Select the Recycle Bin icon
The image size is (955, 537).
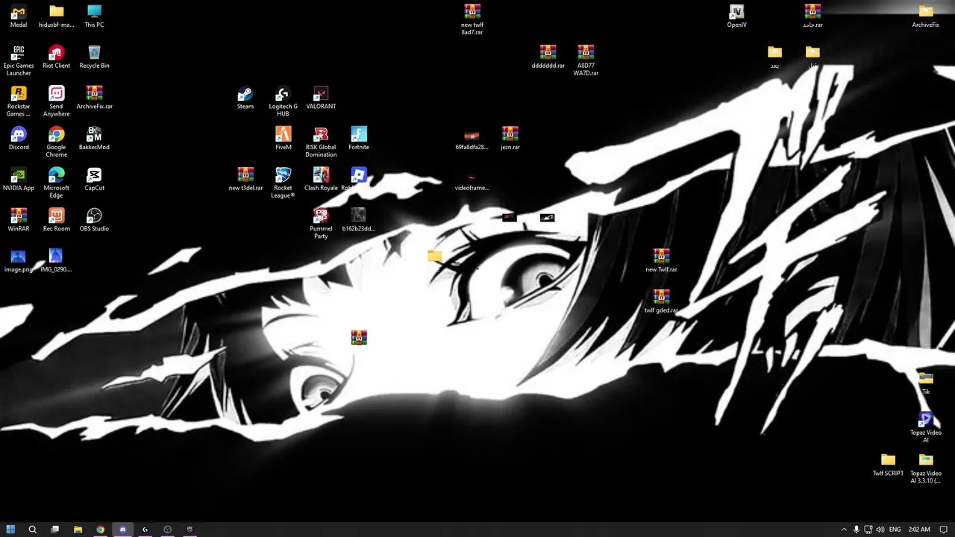[x=94, y=57]
